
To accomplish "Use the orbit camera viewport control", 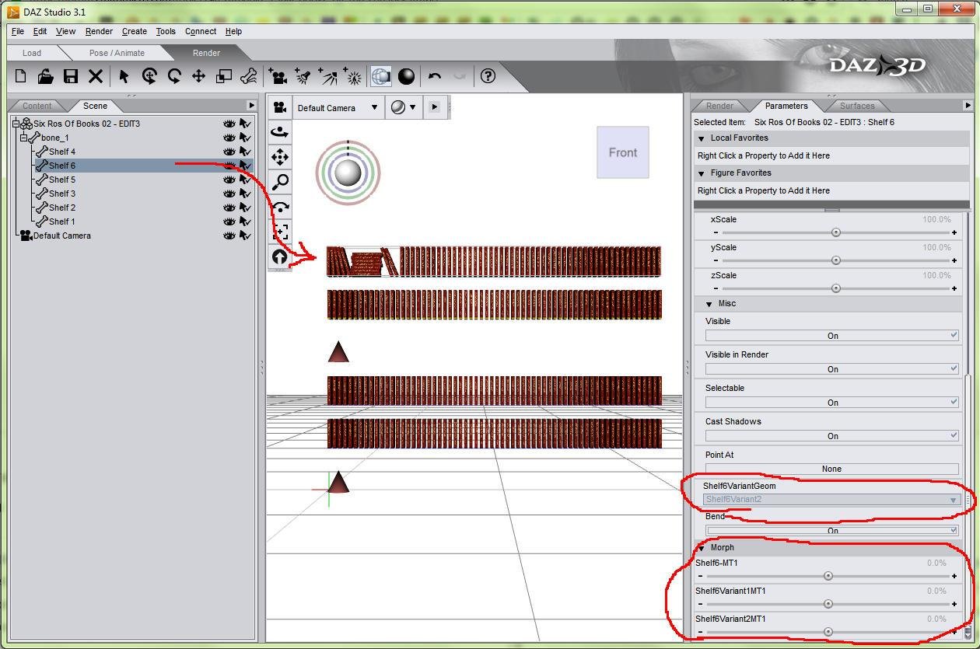I will coord(280,132).
